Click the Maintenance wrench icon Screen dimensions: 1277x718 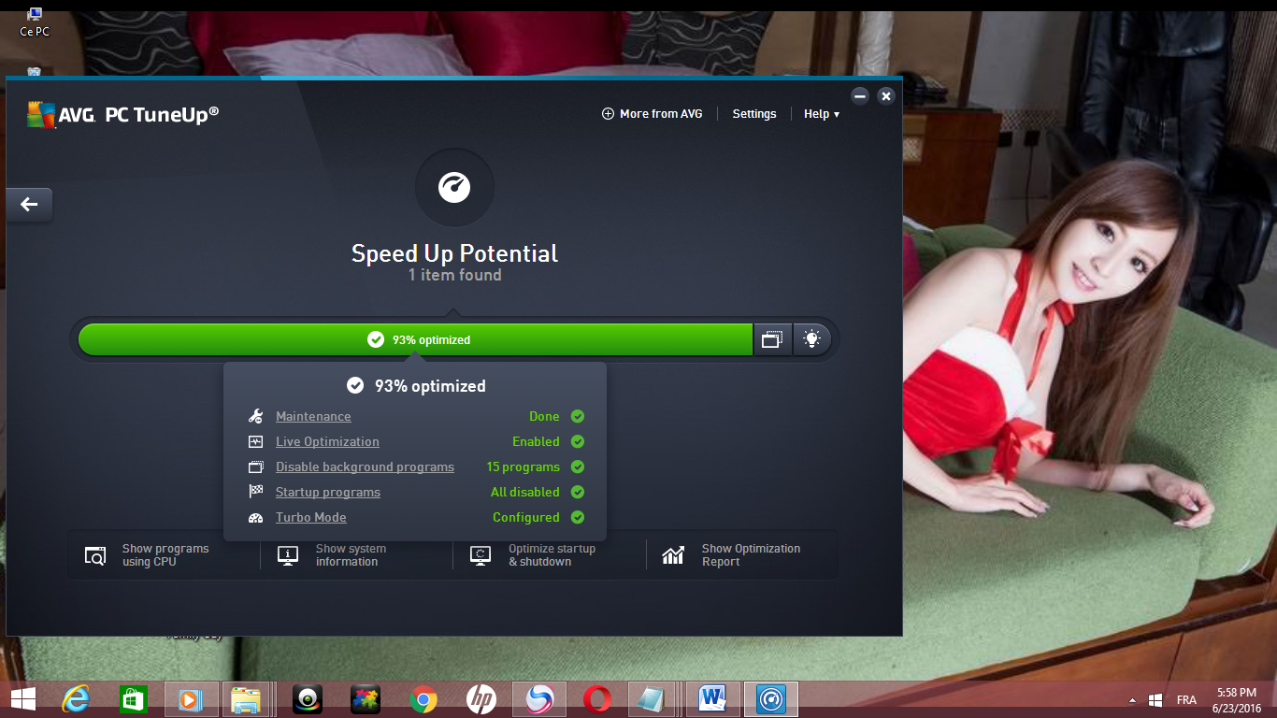[256, 417]
